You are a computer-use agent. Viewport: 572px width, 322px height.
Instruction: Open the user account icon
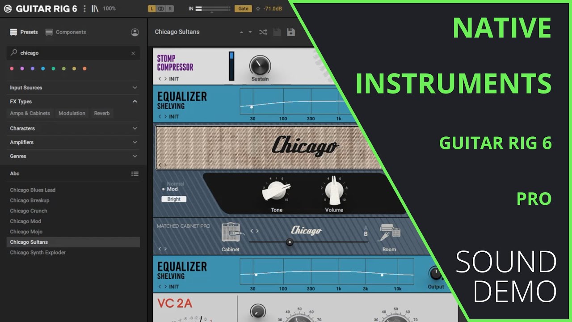(x=135, y=32)
